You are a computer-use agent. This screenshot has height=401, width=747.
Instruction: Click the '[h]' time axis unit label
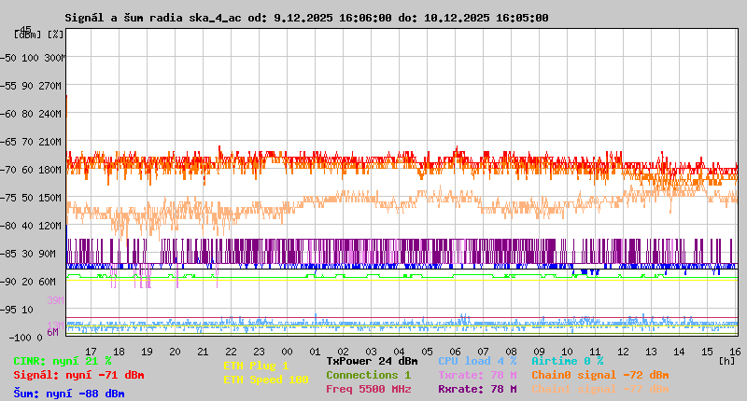tap(726, 361)
